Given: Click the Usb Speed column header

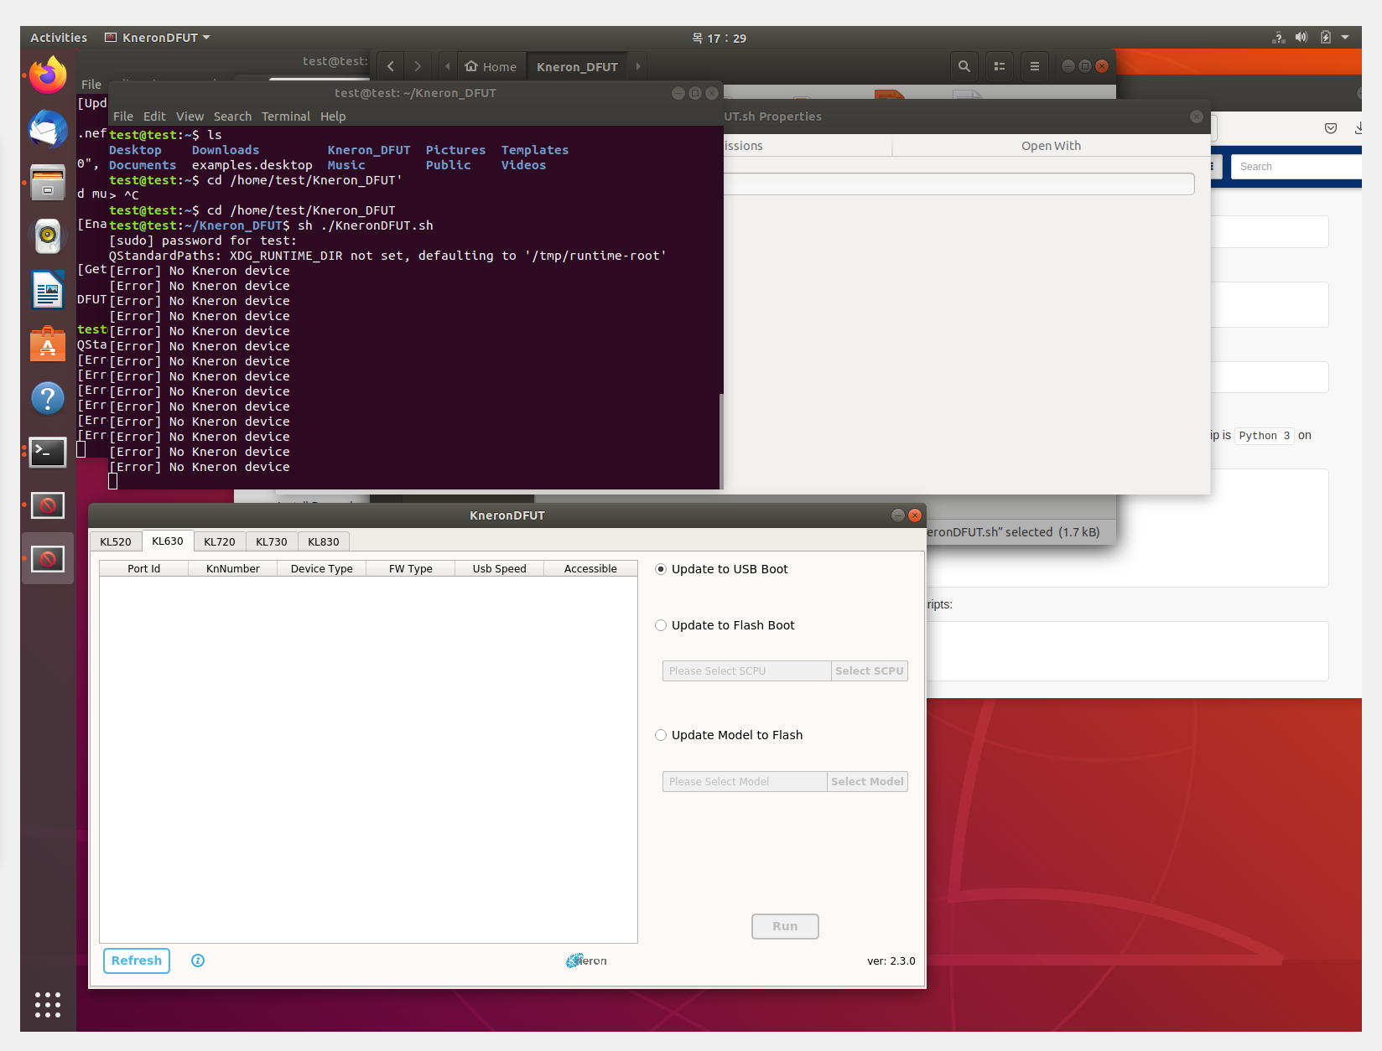Looking at the screenshot, I should point(499,568).
